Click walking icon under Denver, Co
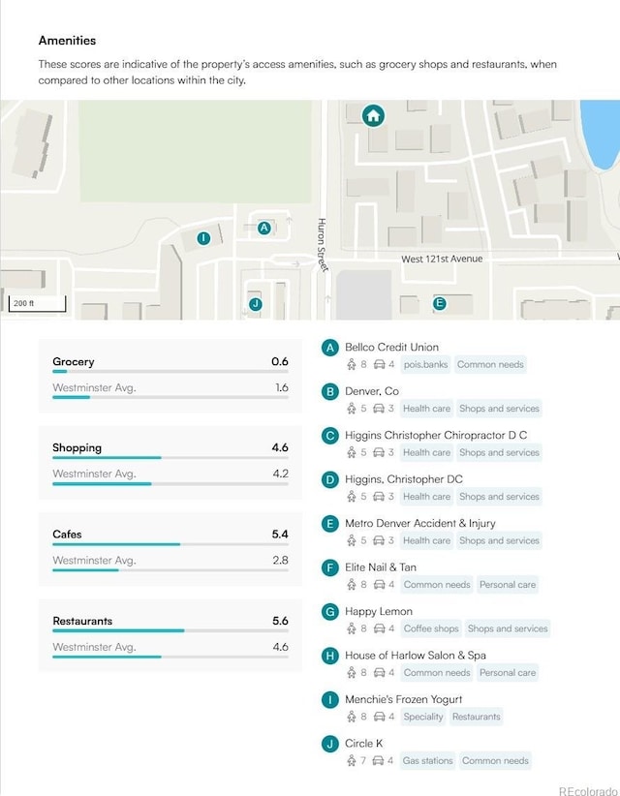 point(351,408)
